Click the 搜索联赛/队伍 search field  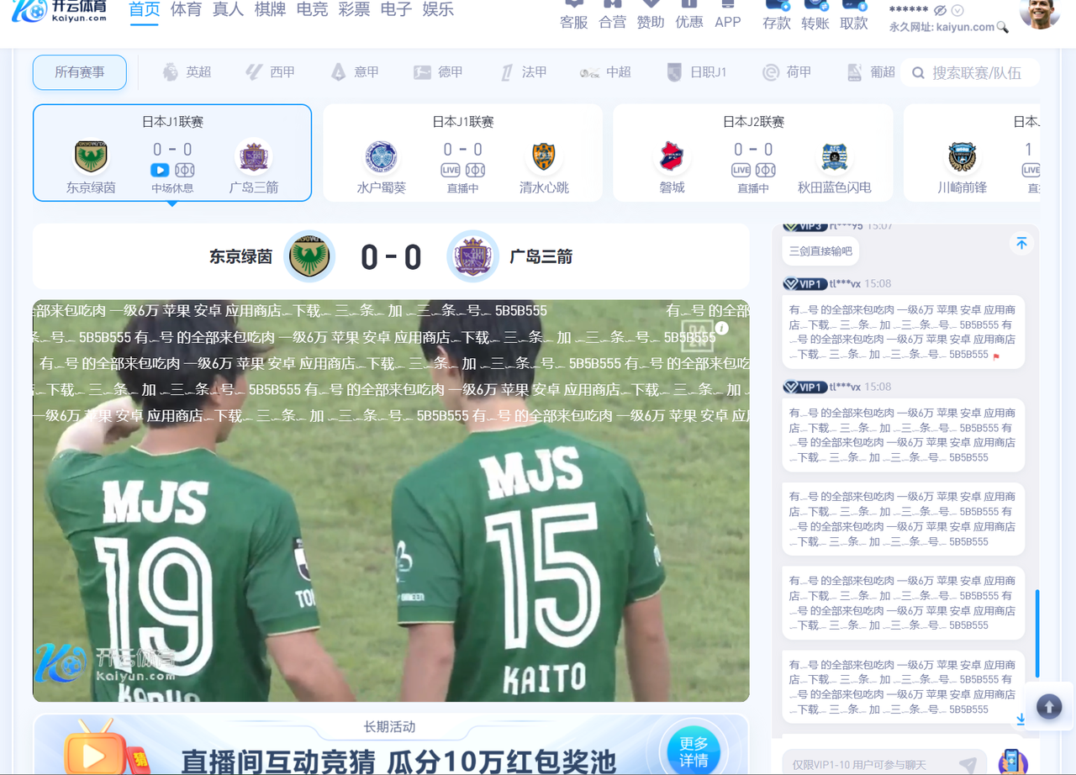[970, 73]
